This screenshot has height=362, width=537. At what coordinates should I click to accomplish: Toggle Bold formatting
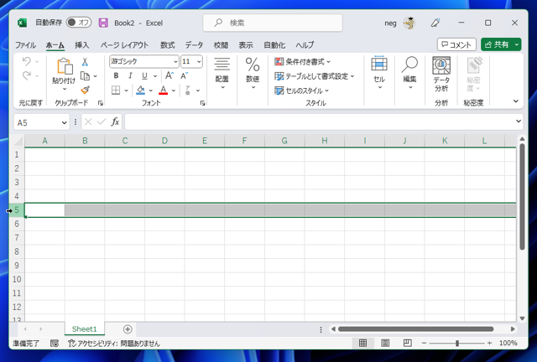point(116,75)
